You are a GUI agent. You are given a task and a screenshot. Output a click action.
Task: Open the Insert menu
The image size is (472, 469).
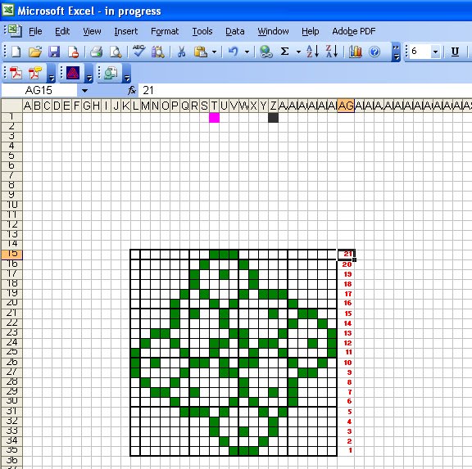tap(126, 31)
